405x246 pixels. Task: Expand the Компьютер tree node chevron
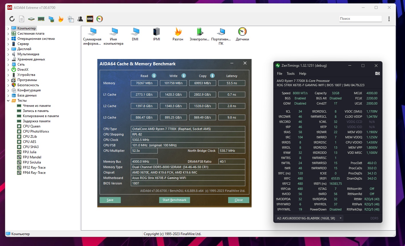coord(8,28)
